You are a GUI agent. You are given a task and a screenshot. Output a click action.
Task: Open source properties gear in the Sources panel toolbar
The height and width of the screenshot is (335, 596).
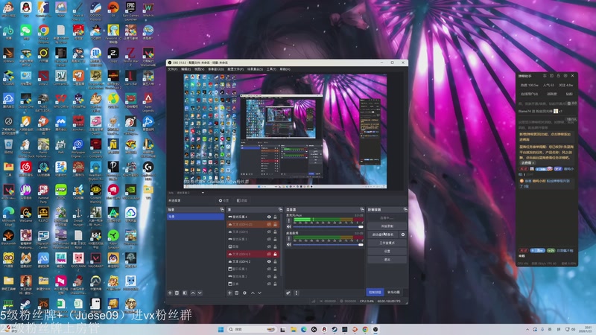pyautogui.click(x=244, y=293)
